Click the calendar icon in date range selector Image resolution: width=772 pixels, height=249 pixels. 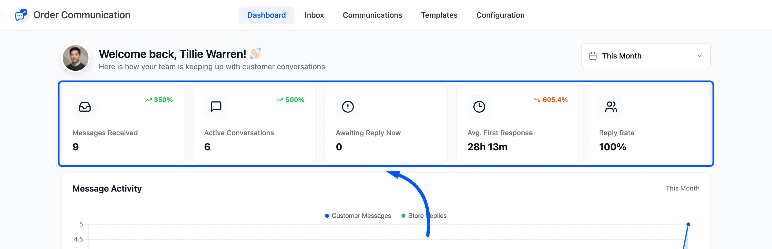593,56
